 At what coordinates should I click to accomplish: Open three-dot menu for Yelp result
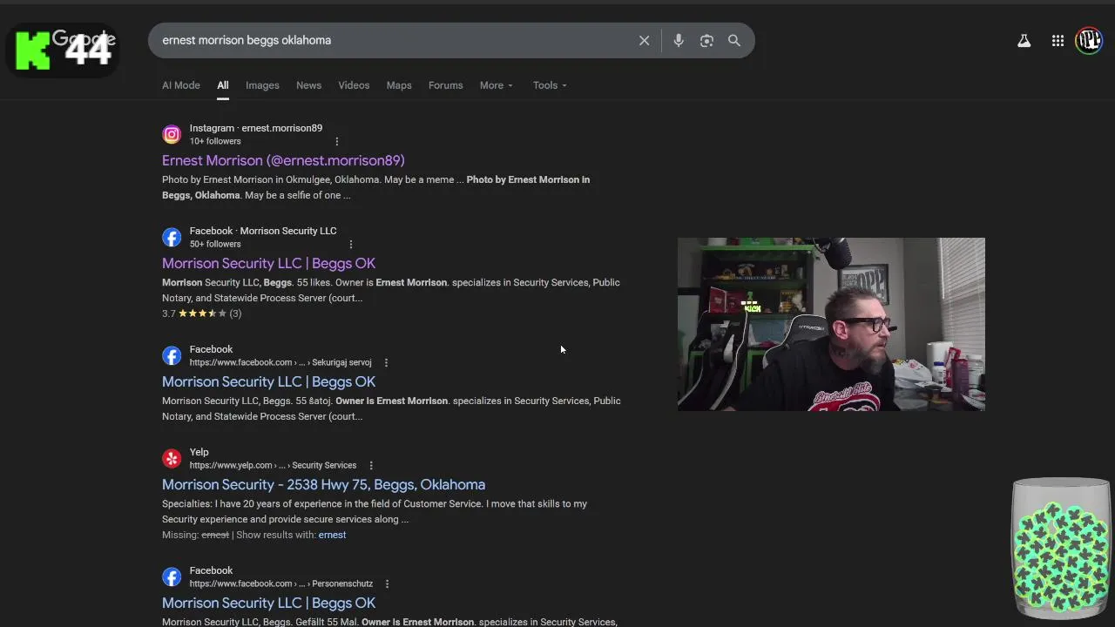tap(371, 465)
